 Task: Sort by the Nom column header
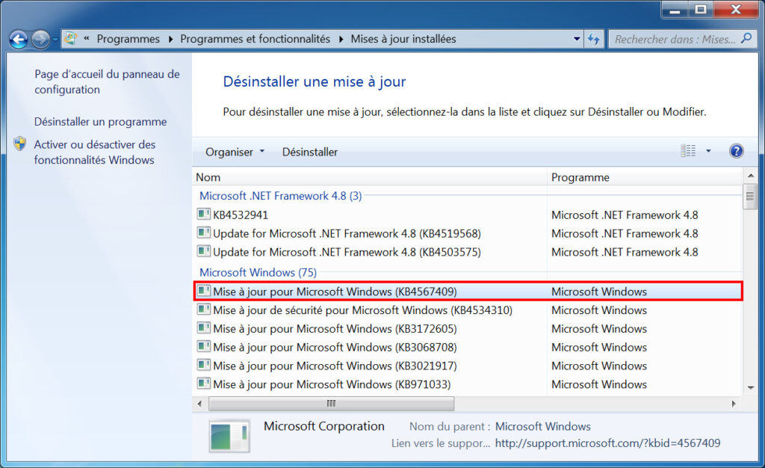tap(370, 177)
